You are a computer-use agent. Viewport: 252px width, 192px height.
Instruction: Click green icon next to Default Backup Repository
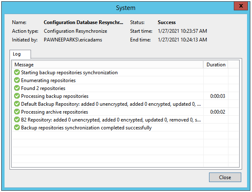click(17, 104)
